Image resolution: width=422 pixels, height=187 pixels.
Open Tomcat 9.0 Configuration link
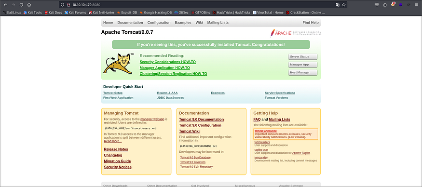(200, 125)
